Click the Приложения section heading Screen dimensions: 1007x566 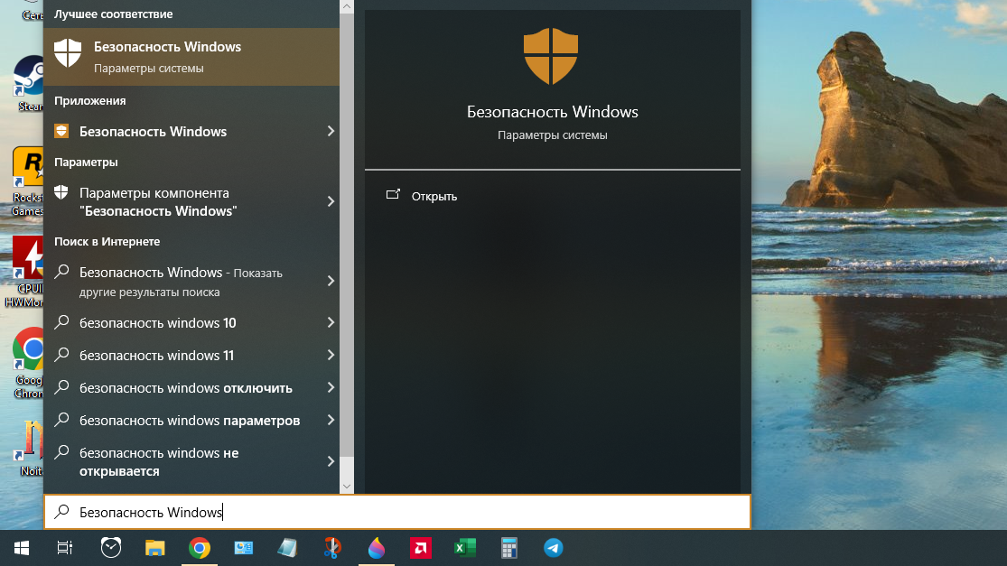(90, 101)
